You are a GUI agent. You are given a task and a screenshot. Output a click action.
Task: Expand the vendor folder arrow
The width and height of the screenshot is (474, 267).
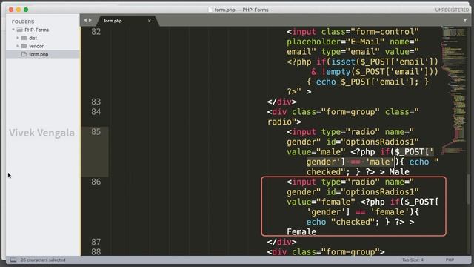pyautogui.click(x=18, y=46)
